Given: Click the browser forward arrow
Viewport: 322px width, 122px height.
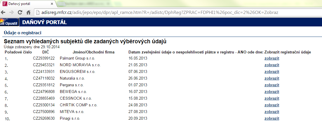Looking at the screenshot, I should pos(11,12).
